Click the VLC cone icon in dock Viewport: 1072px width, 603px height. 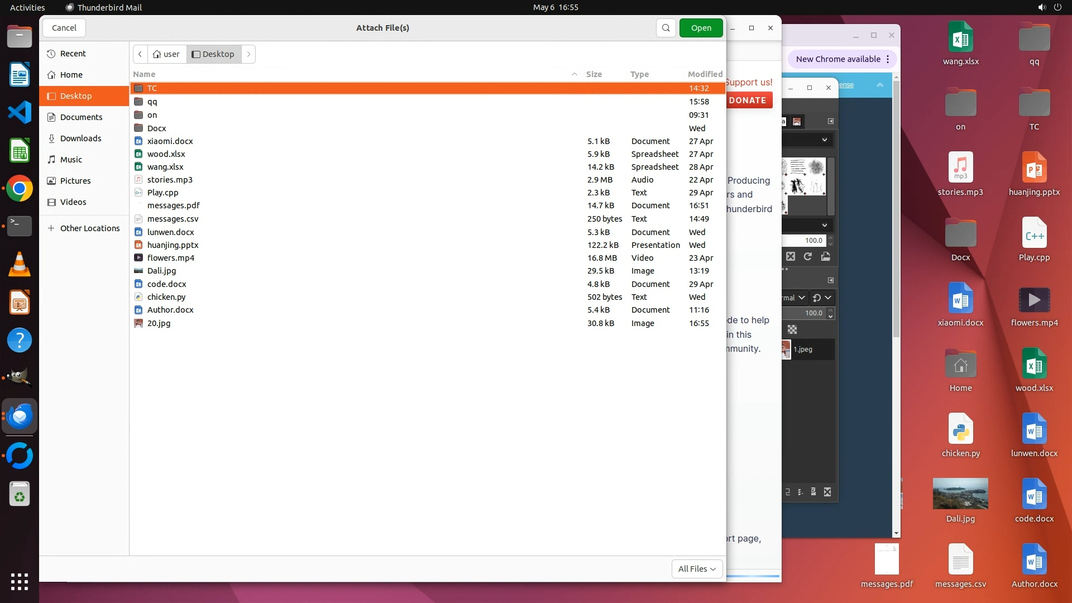click(x=20, y=265)
